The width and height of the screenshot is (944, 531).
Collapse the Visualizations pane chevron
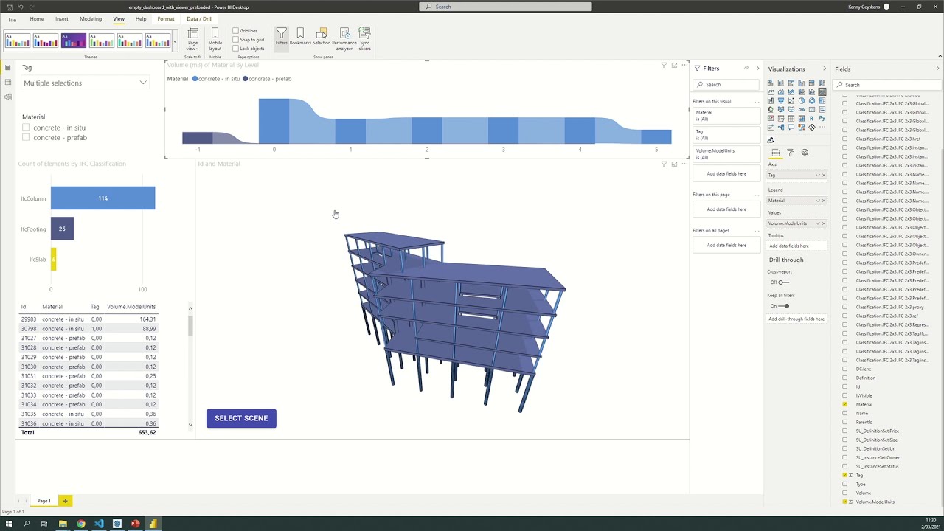click(825, 69)
